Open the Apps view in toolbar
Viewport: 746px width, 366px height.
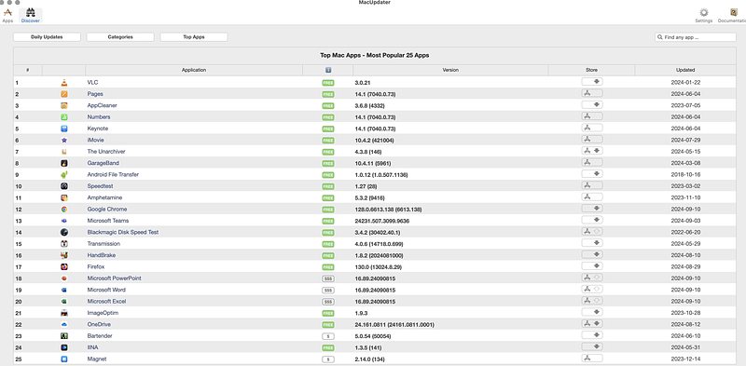(7, 15)
